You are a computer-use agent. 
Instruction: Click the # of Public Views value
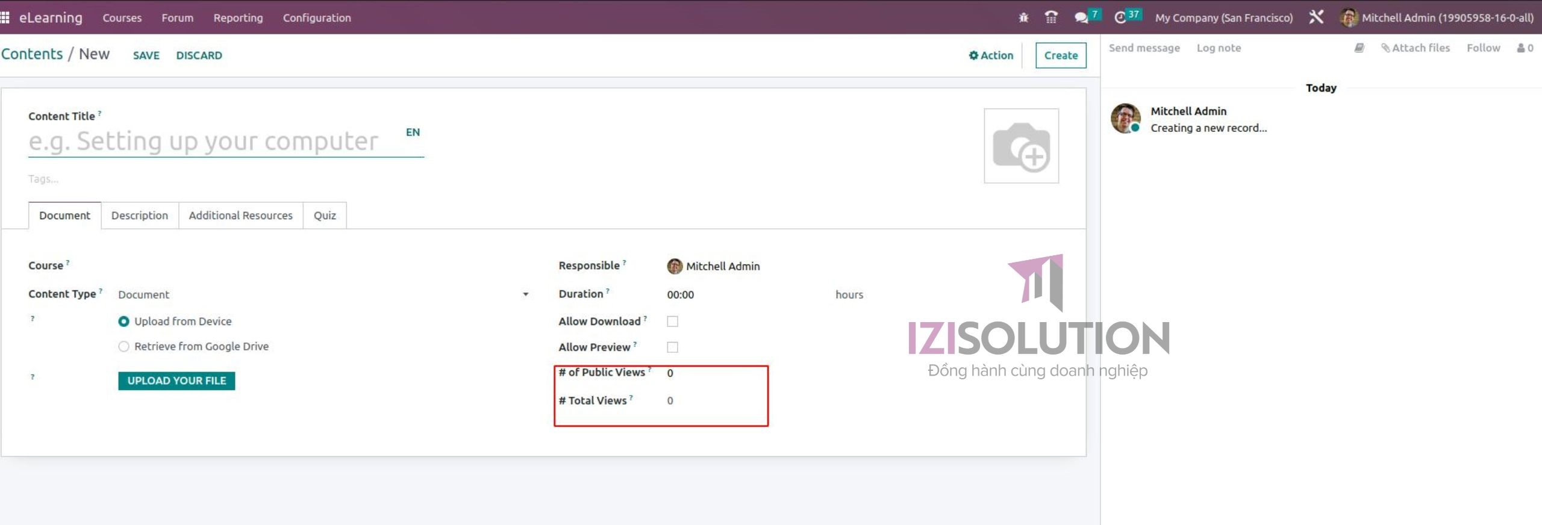tap(670, 373)
